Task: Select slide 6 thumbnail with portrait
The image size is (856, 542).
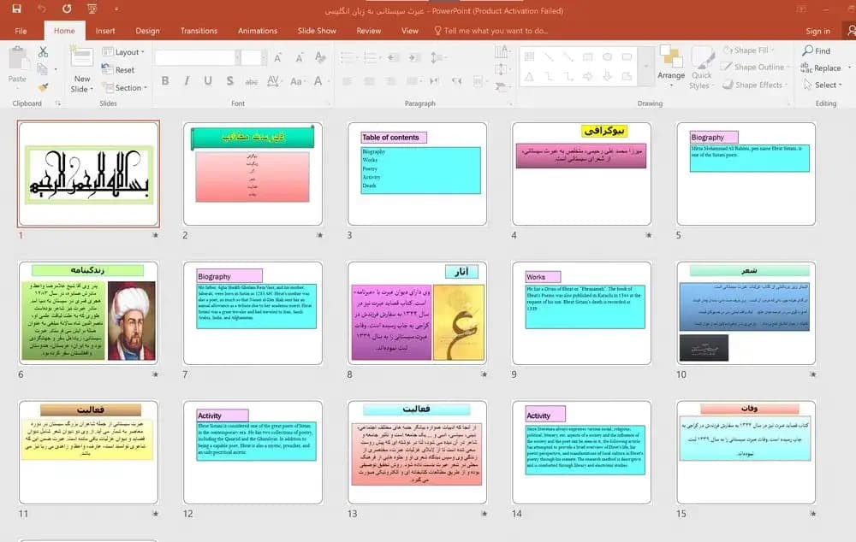Action: pos(88,313)
